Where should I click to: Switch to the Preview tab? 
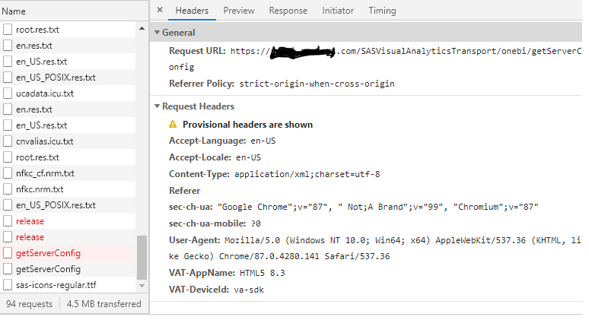coord(238,11)
